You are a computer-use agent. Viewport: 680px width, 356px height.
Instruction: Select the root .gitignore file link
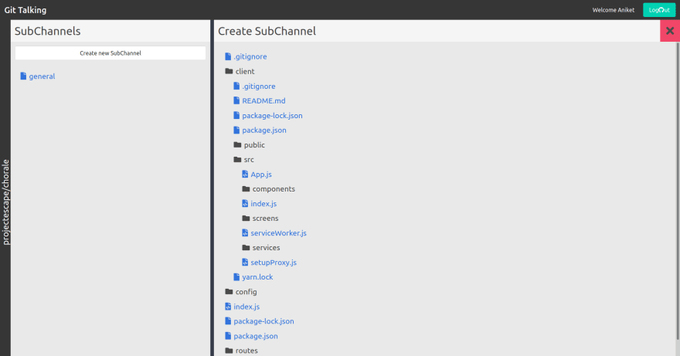point(250,56)
